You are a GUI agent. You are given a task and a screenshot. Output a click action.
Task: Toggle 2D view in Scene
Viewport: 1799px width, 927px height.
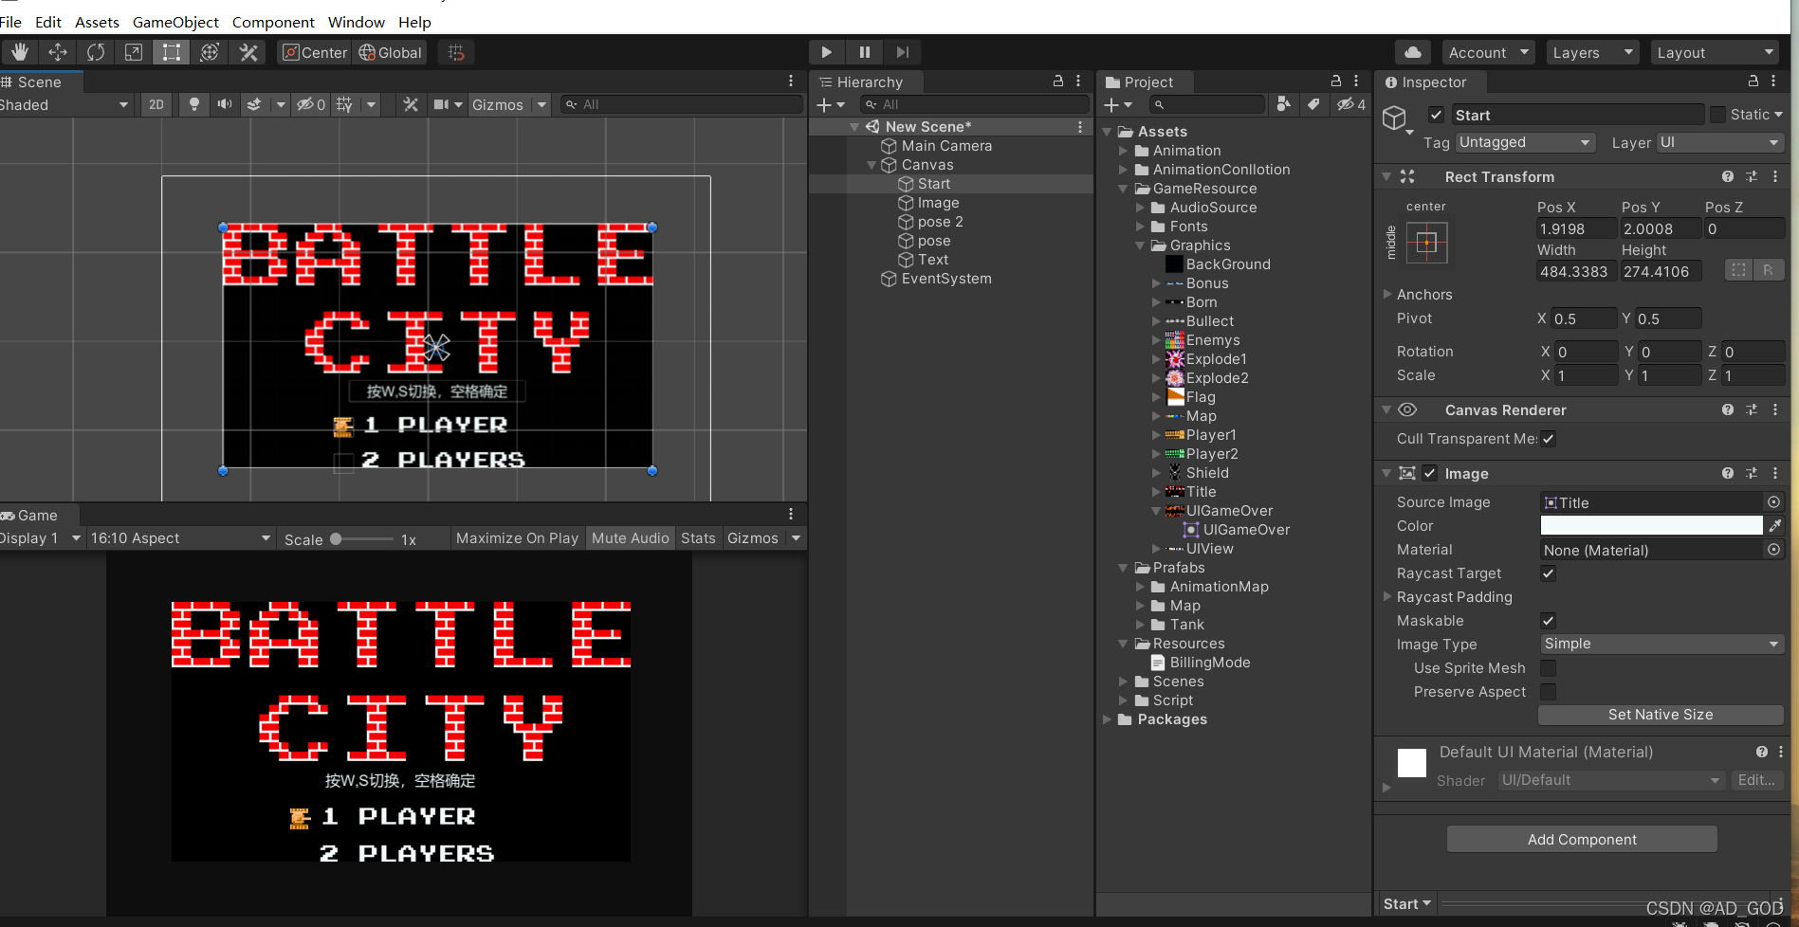tap(156, 104)
